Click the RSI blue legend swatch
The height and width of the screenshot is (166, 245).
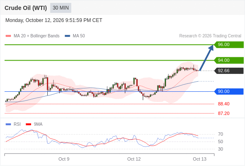8,124
